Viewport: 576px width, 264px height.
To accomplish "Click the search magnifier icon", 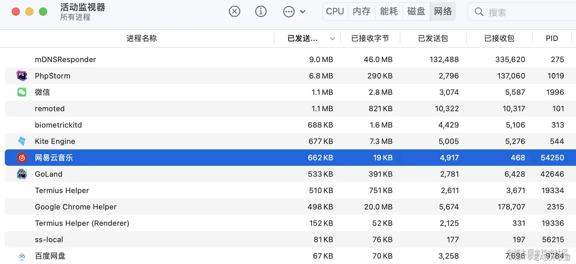I will pyautogui.click(x=479, y=12).
